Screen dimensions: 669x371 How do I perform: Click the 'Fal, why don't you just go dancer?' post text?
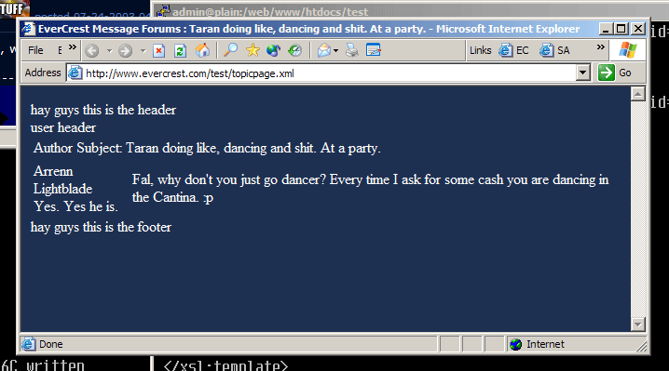370,188
